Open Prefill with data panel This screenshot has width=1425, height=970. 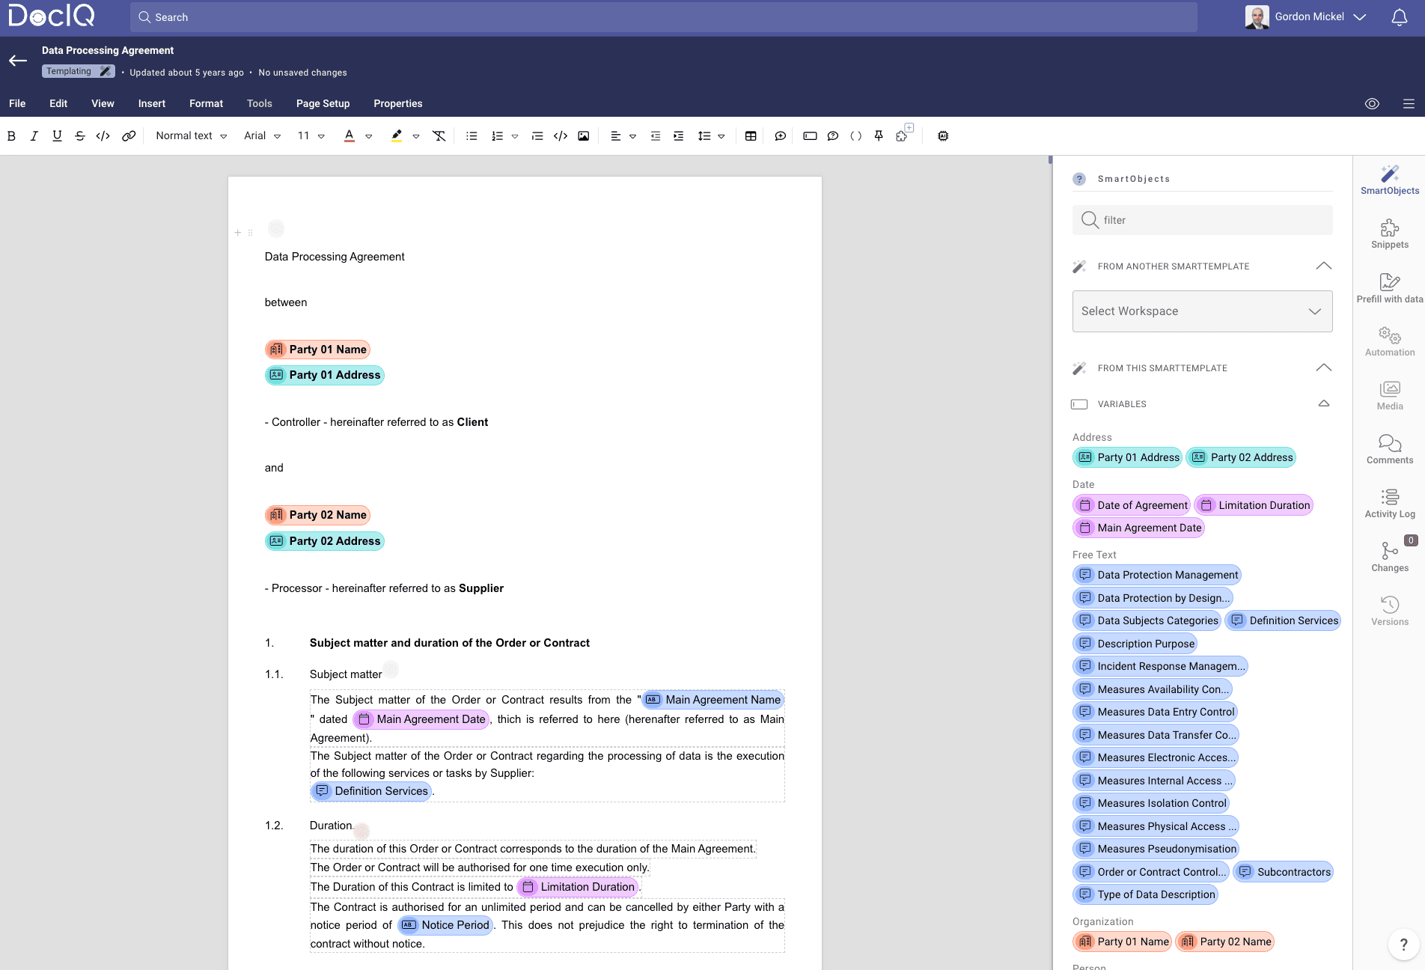[1389, 287]
